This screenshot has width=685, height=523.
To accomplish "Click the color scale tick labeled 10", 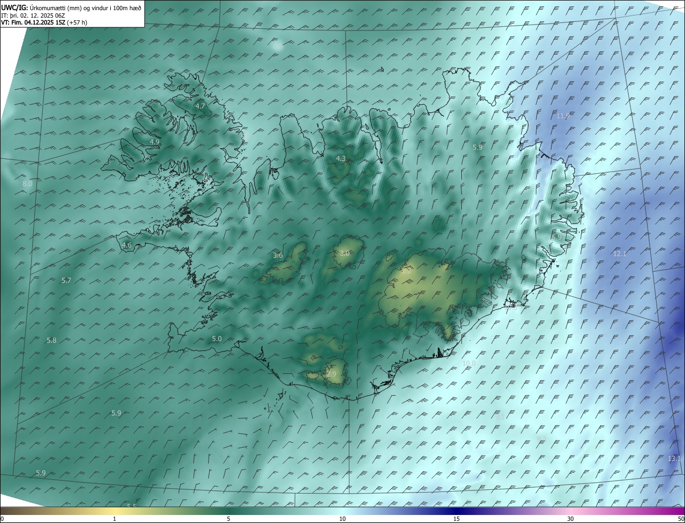I will click(342, 519).
